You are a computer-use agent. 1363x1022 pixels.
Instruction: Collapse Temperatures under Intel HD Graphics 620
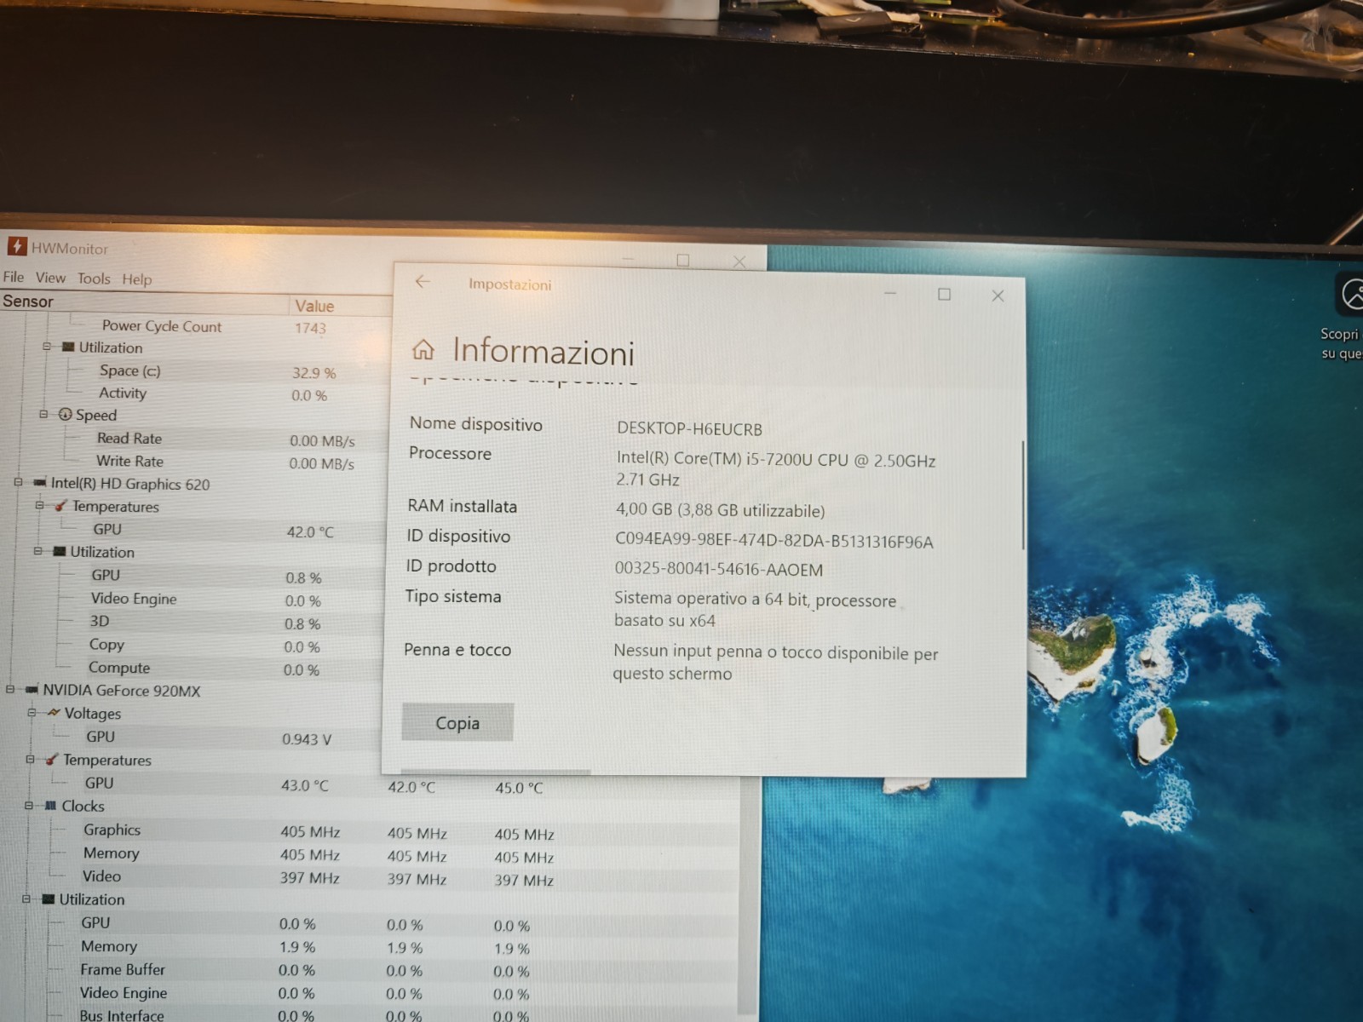39,505
